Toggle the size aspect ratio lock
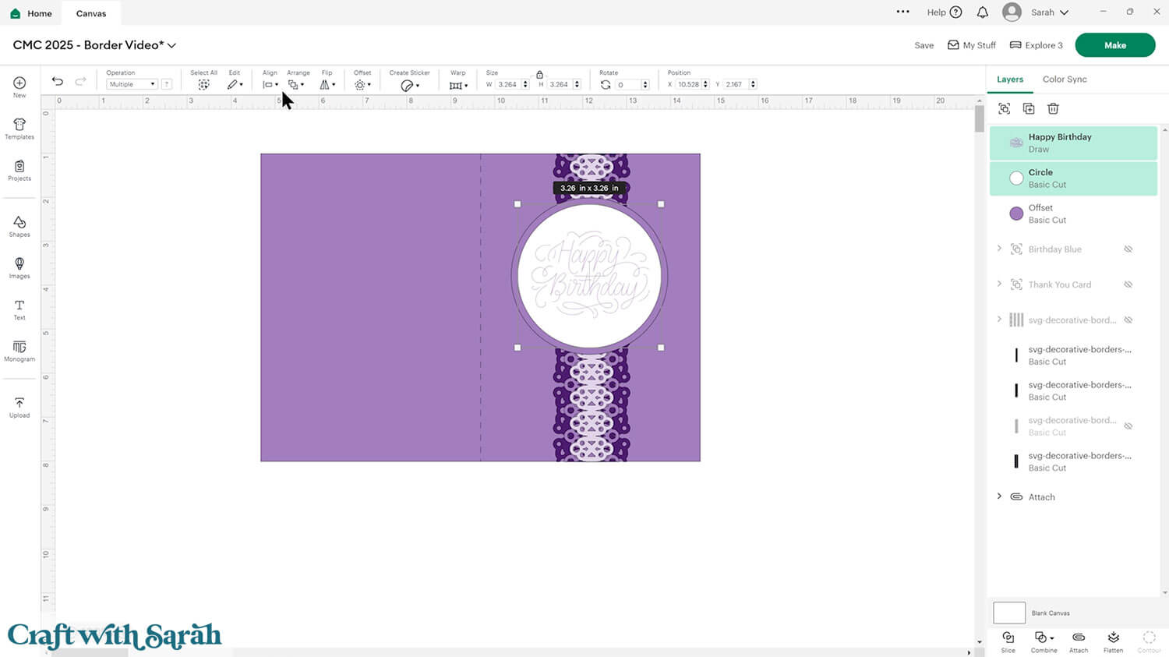This screenshot has height=657, width=1169. click(x=539, y=74)
